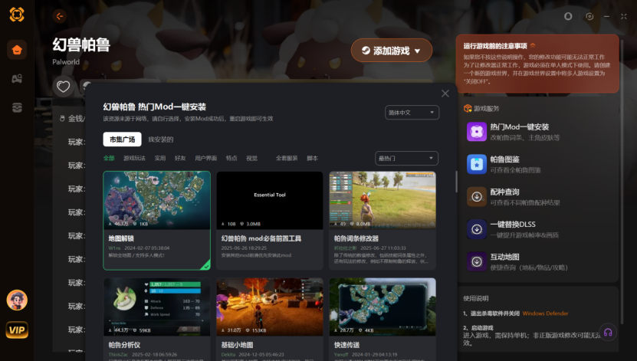Click the 帕鲁图鉴 service label
Screen dimensions: 637x361
coord(504,159)
